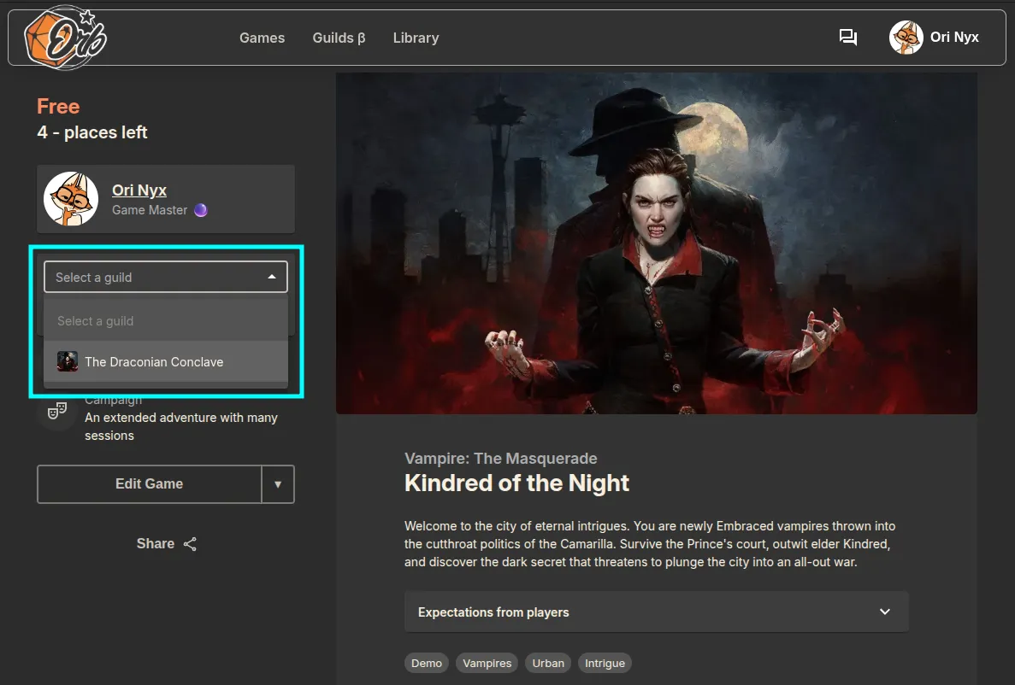Open the Games menu
1015x685 pixels.
(263, 38)
